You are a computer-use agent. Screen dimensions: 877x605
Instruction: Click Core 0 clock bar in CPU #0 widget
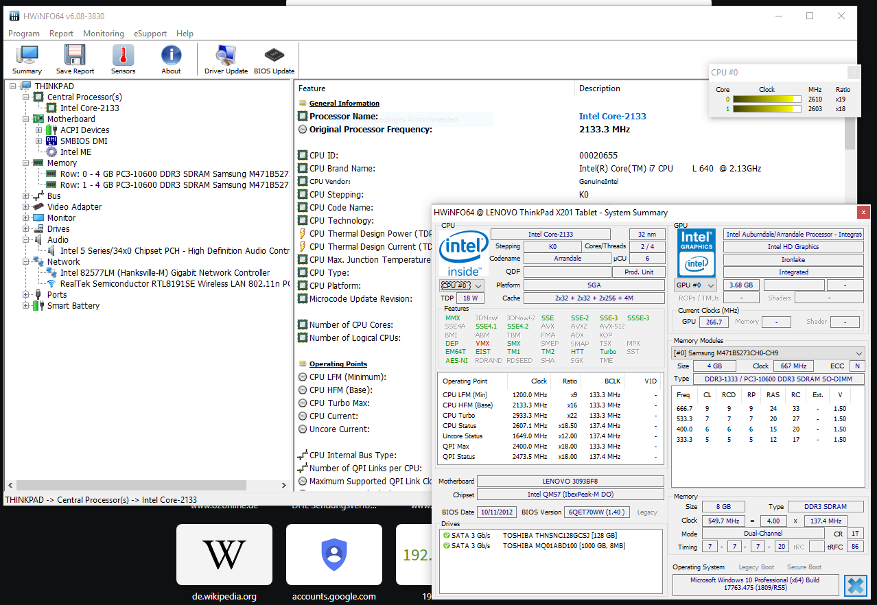767,99
